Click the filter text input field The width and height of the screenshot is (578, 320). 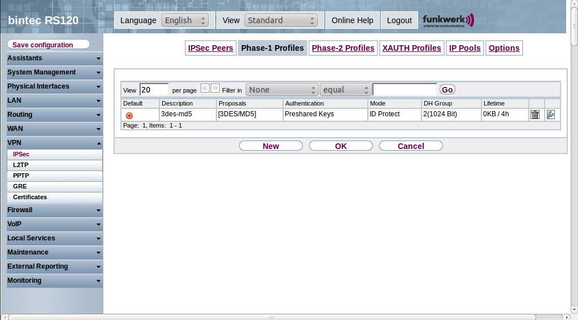[405, 90]
